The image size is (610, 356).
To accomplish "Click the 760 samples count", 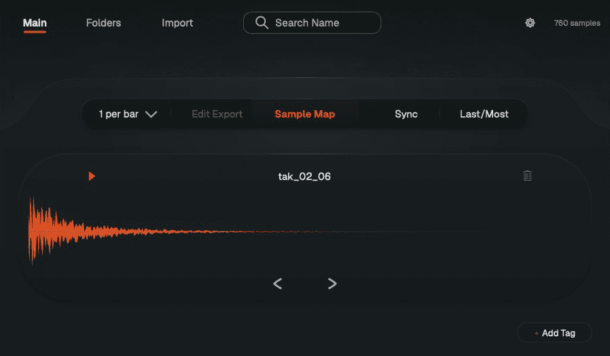I will (577, 23).
